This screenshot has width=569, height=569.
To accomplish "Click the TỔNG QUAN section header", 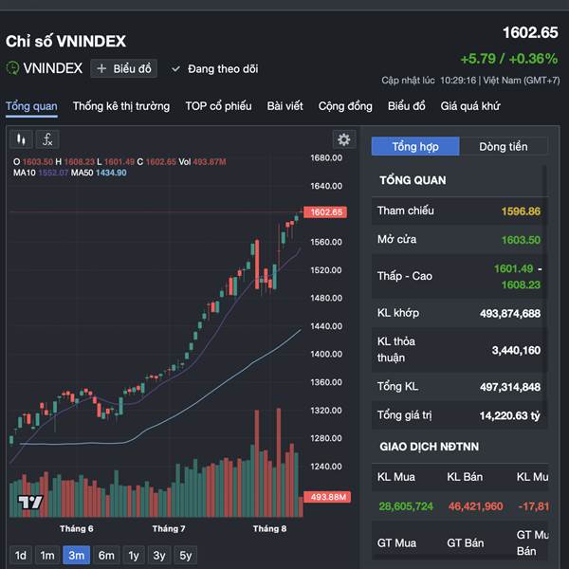I will click(x=413, y=180).
